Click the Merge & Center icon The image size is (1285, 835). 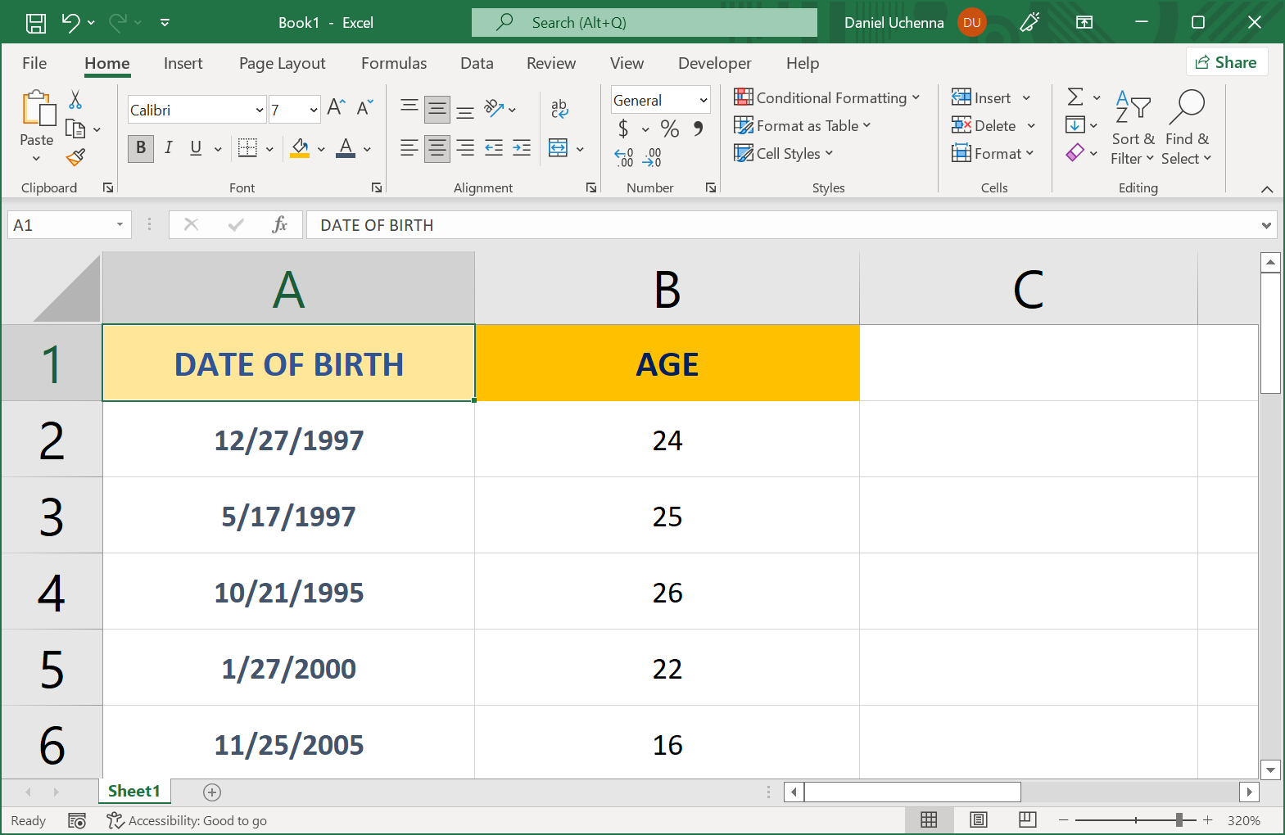click(x=559, y=148)
